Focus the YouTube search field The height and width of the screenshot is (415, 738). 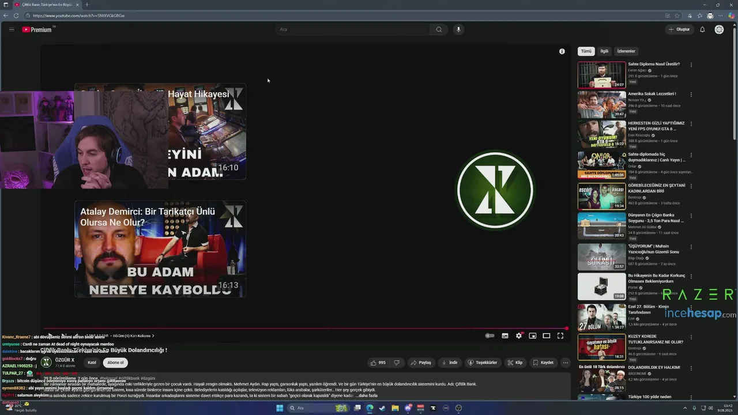coord(352,29)
